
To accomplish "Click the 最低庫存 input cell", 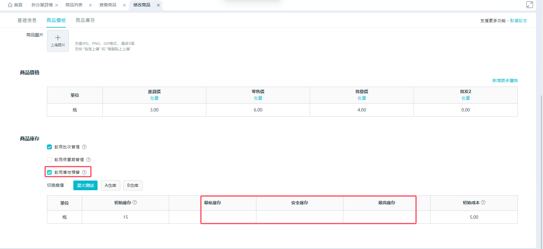I will click(228, 217).
